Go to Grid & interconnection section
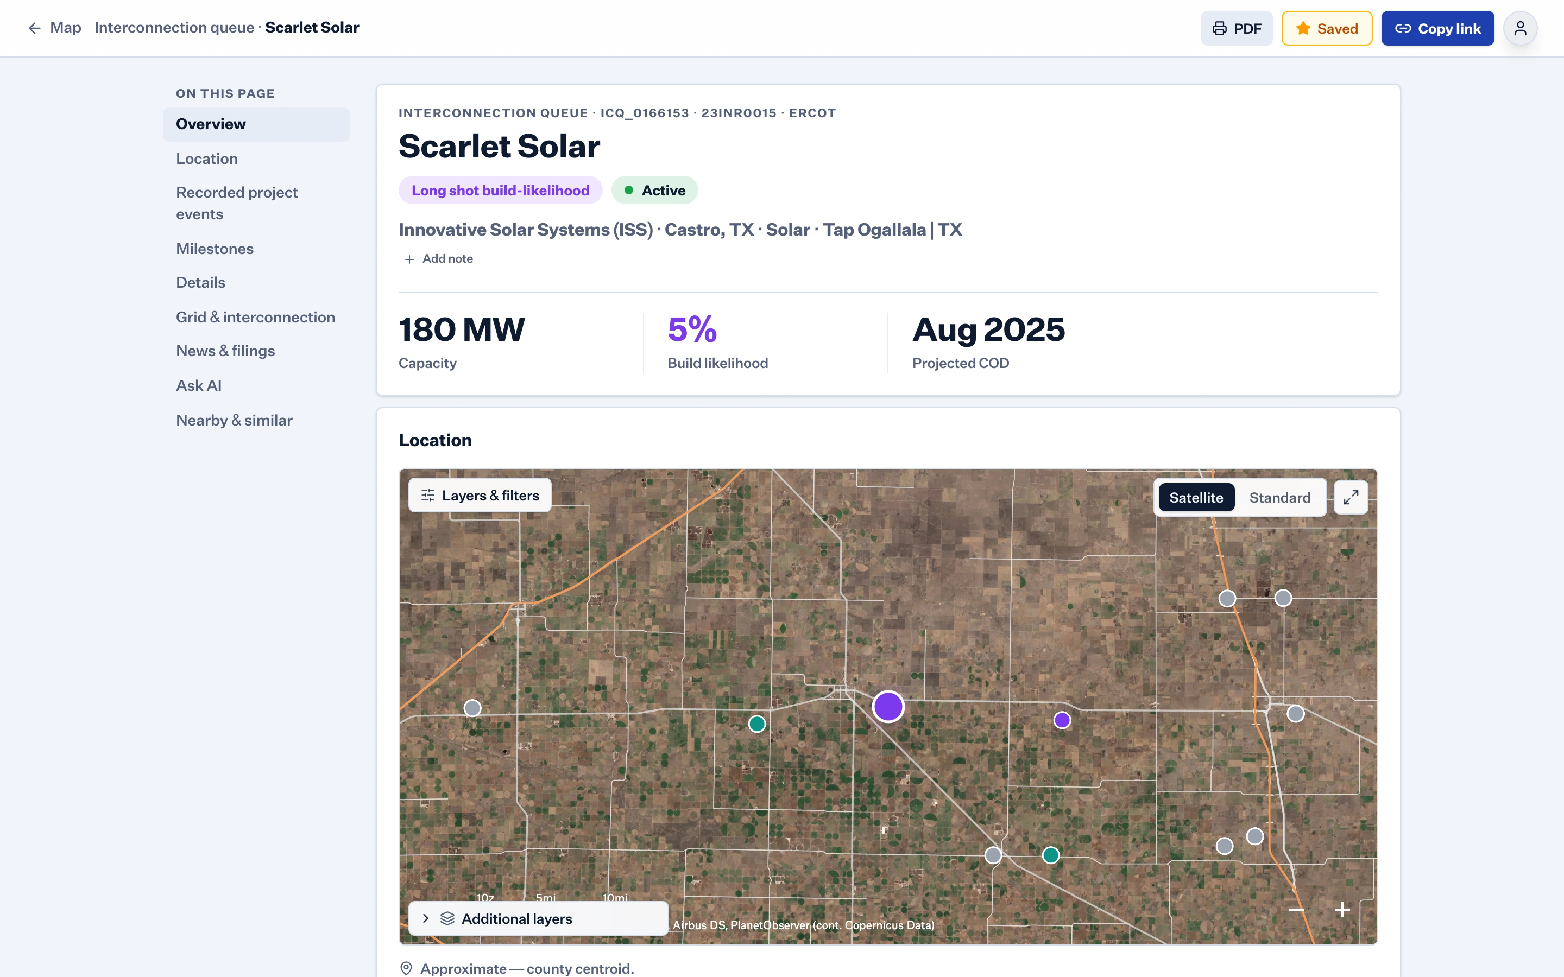This screenshot has width=1564, height=977. click(x=255, y=318)
